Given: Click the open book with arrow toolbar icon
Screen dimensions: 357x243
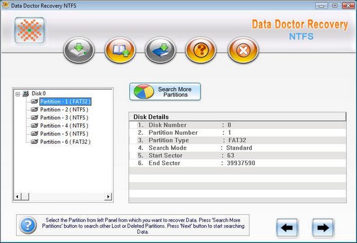Looking at the screenshot, I should [x=120, y=50].
